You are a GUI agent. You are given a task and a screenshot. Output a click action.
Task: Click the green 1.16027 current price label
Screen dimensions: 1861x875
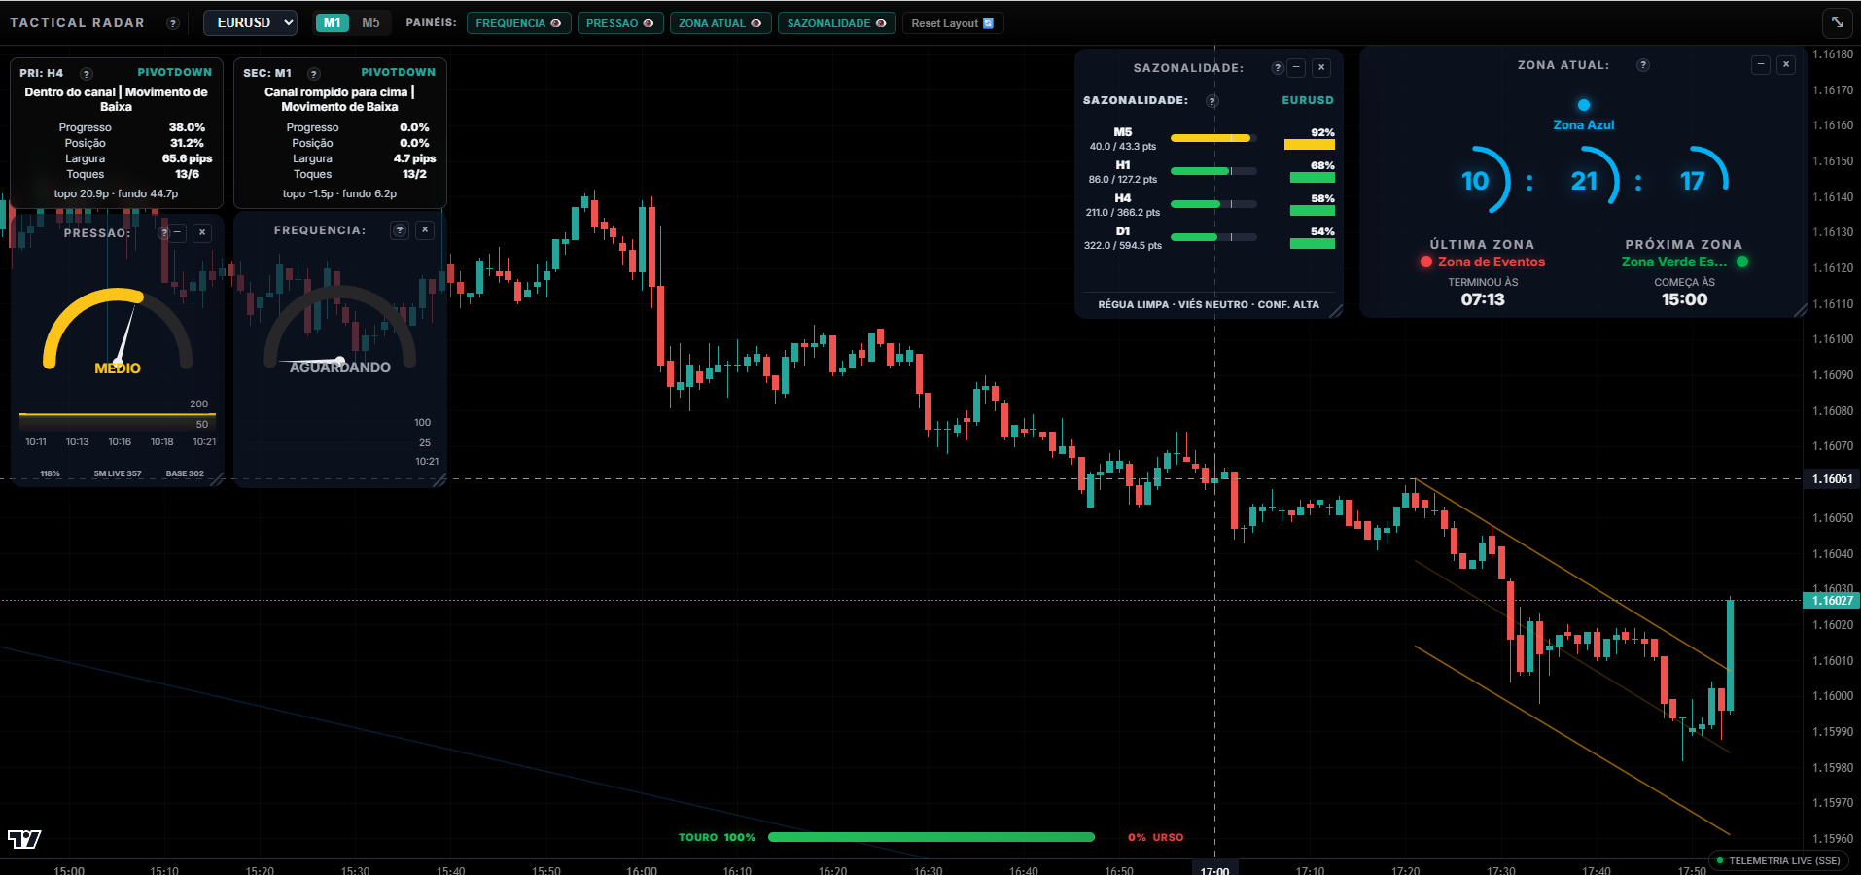tap(1832, 601)
